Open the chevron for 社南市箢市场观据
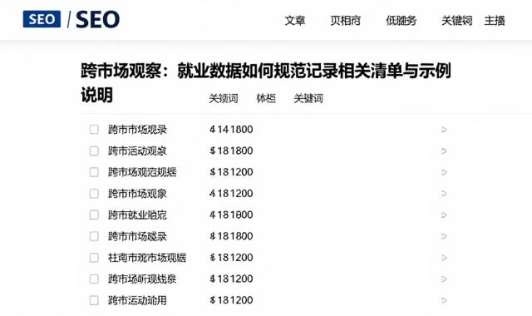This screenshot has width=532, height=316. (x=444, y=258)
